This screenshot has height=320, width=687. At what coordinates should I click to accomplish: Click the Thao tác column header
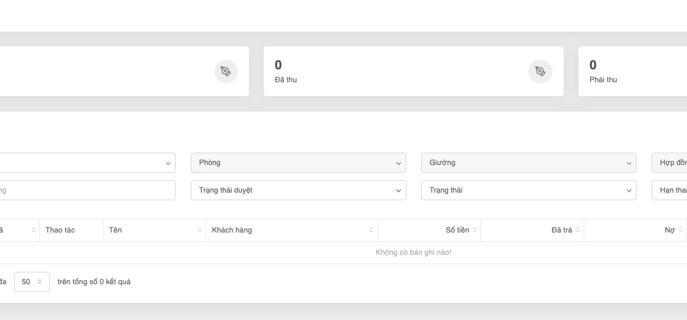(60, 230)
